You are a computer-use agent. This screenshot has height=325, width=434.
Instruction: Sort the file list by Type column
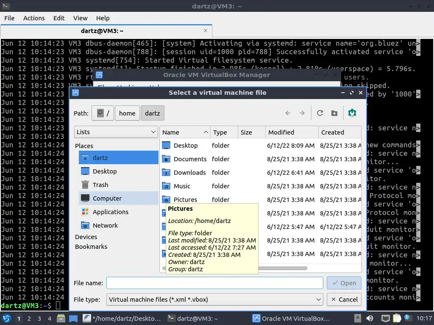pos(224,132)
